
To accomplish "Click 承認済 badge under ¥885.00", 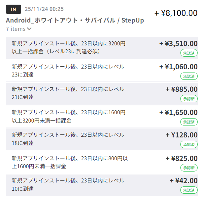I will click(x=189, y=99).
